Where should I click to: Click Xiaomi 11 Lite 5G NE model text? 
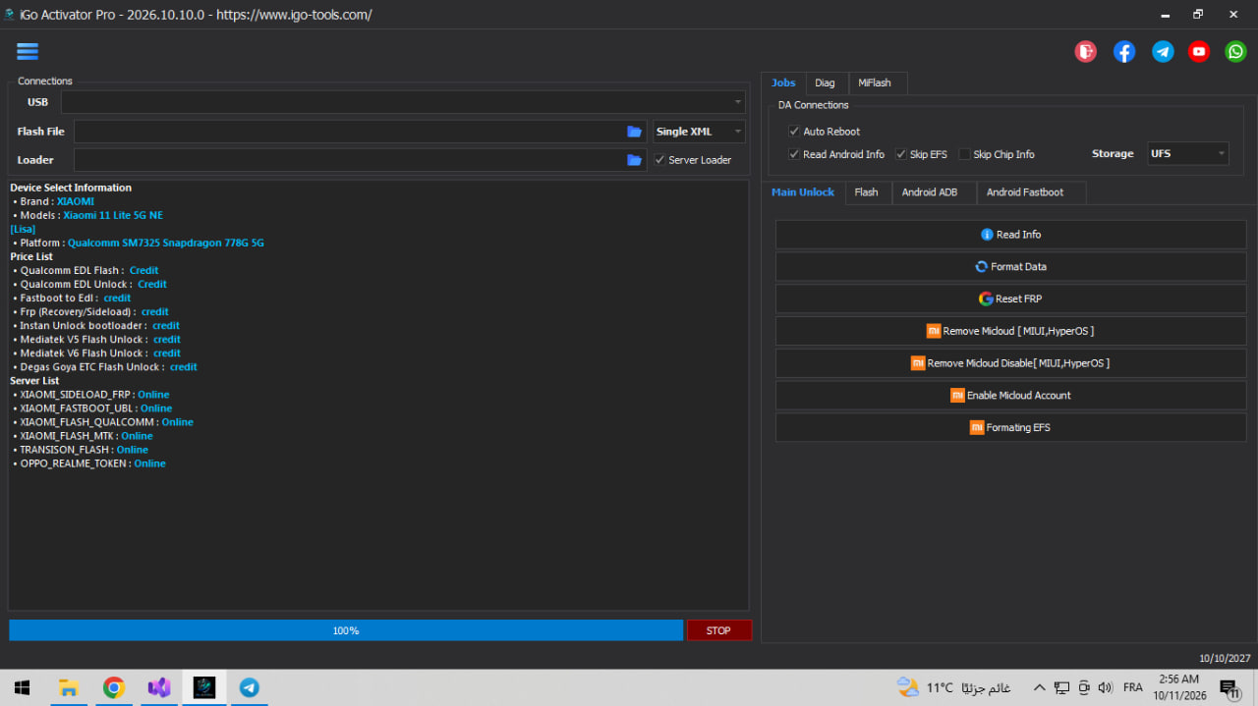coord(113,215)
